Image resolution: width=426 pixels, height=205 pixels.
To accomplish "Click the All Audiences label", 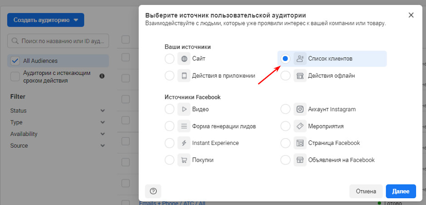I will [40, 61].
